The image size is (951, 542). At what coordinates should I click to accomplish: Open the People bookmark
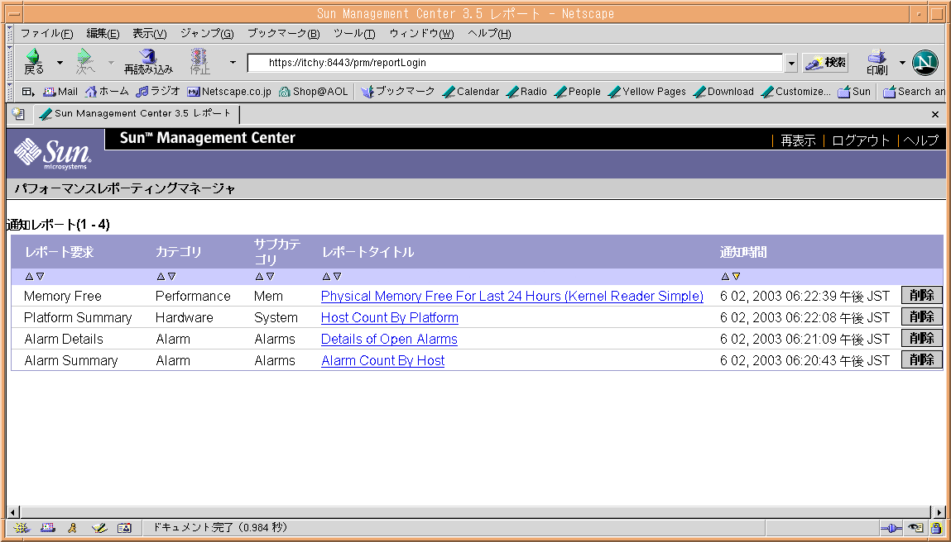[578, 92]
